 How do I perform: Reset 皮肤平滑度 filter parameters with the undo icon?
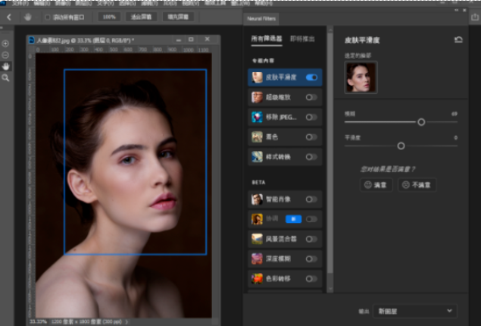458,39
